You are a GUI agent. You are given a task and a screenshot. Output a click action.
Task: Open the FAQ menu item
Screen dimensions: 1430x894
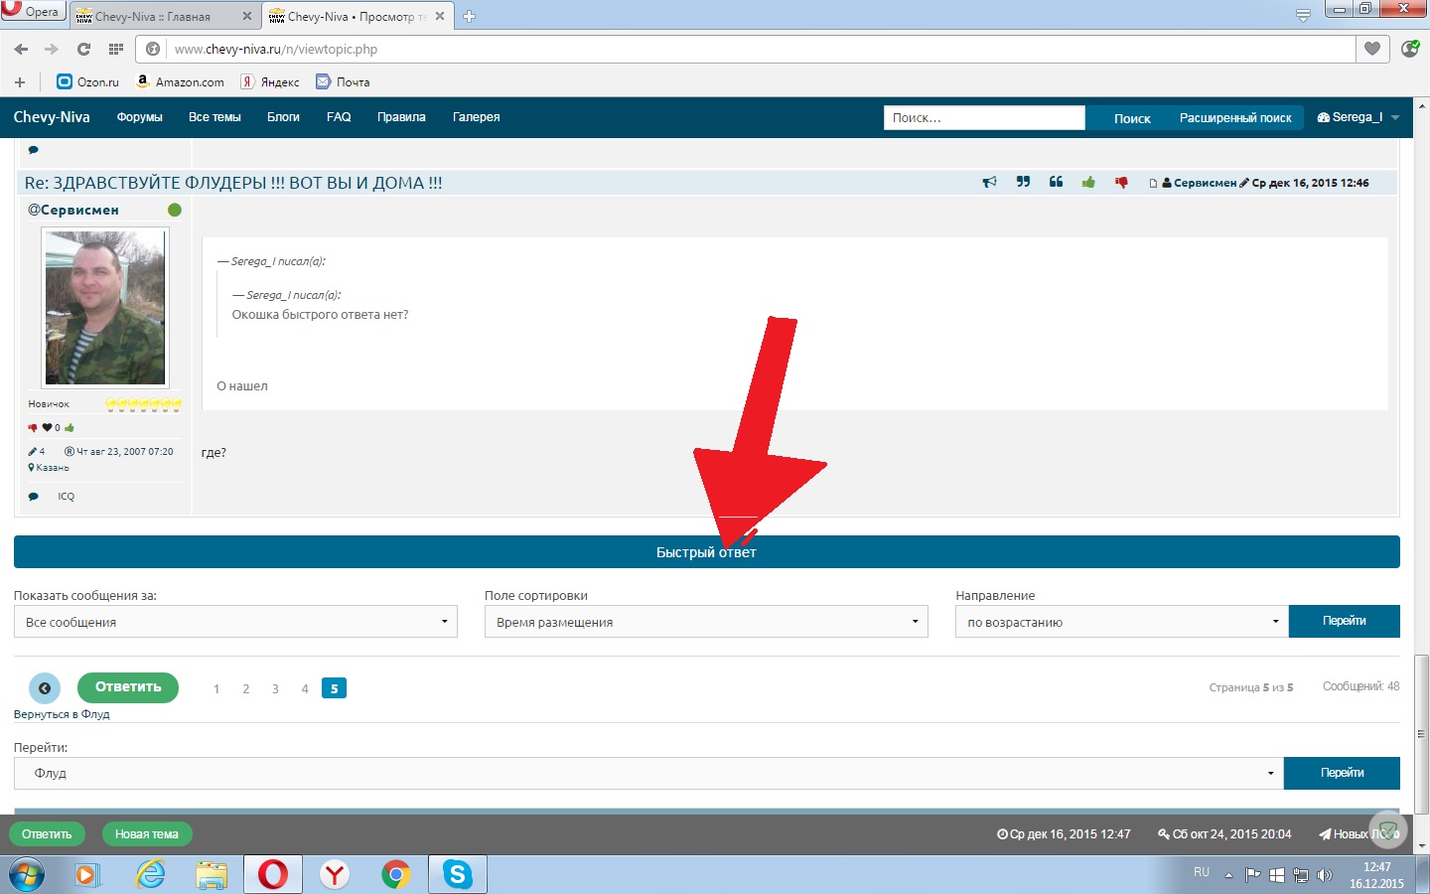339,117
